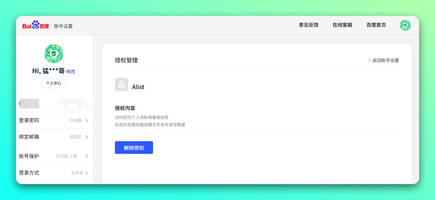This screenshot has width=435, height=200.
Task: Click 授权内容 section heading
Action: click(x=125, y=108)
